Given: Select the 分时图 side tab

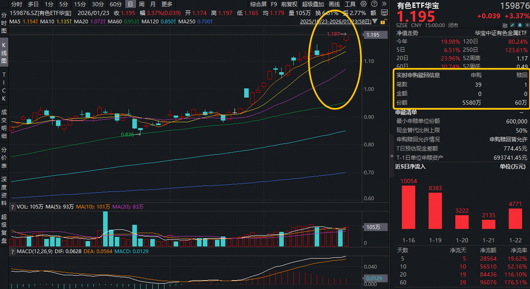Looking at the screenshot, I should (4, 23).
